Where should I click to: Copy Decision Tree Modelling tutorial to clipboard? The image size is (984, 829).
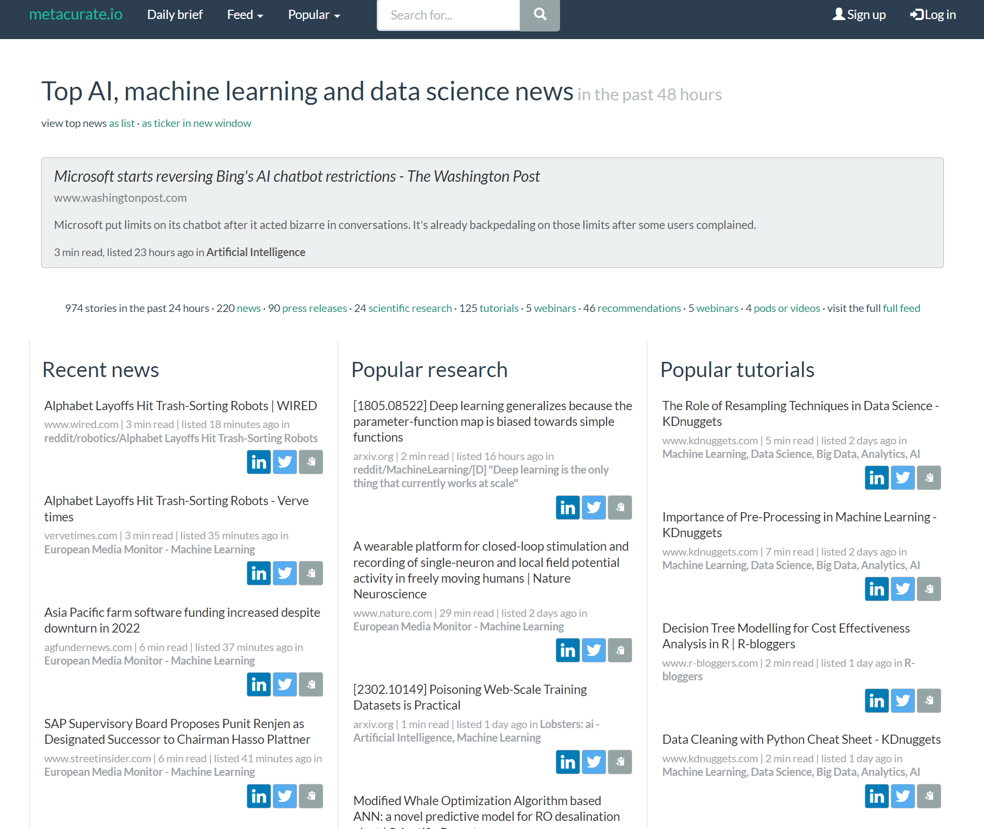coord(929,700)
